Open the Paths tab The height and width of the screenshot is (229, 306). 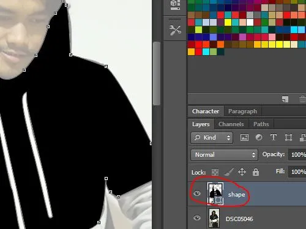point(261,124)
